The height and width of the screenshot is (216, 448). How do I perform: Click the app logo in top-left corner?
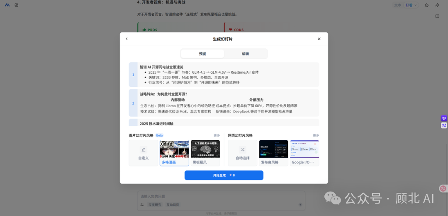point(7,5)
